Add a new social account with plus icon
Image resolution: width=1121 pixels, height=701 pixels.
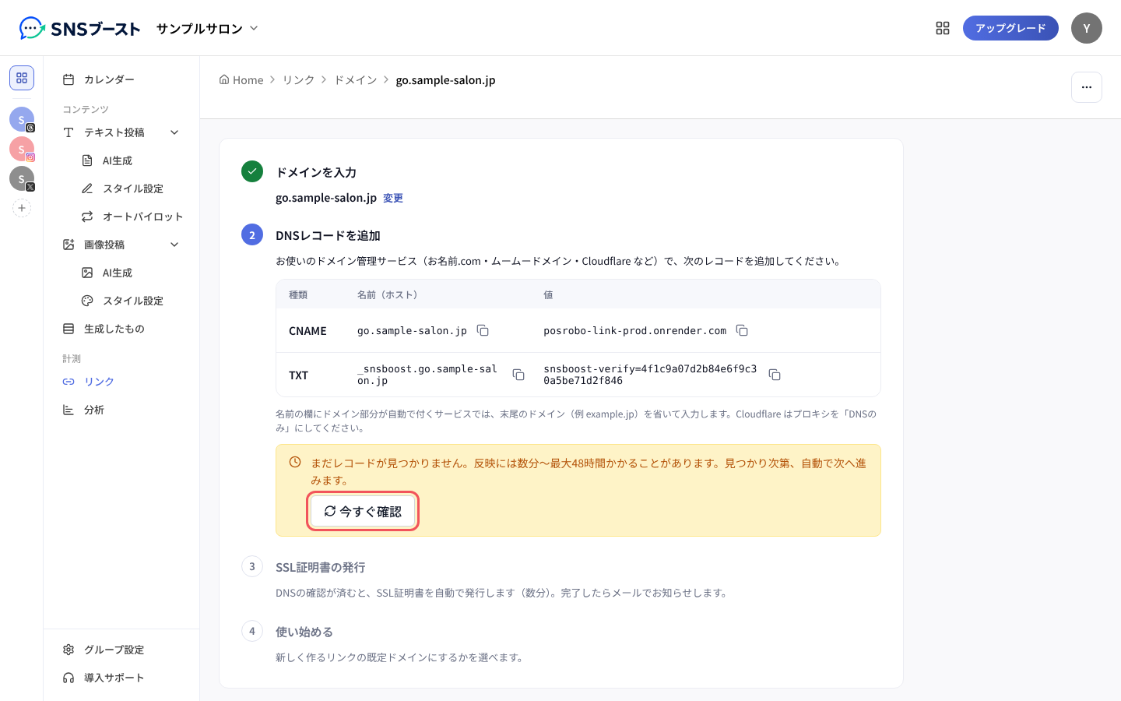22,208
